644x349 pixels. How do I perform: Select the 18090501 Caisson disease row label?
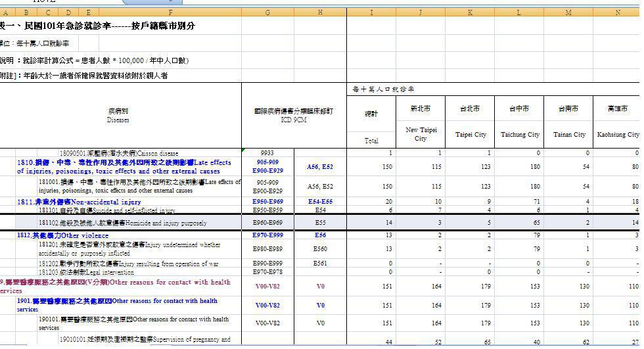click(119, 153)
